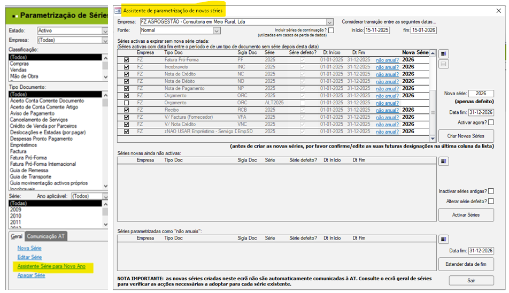
Task: Open the Estado dropdown set to Activo
Action: pos(105,31)
